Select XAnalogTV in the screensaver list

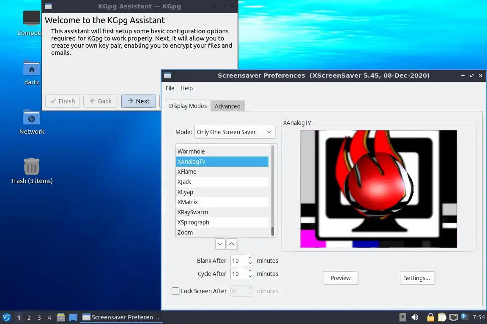pos(222,162)
